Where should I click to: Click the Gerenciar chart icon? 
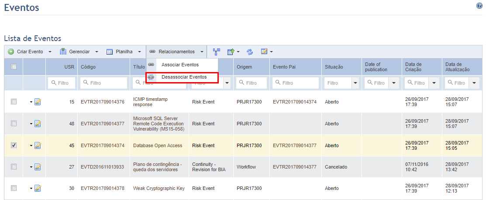tap(63, 52)
